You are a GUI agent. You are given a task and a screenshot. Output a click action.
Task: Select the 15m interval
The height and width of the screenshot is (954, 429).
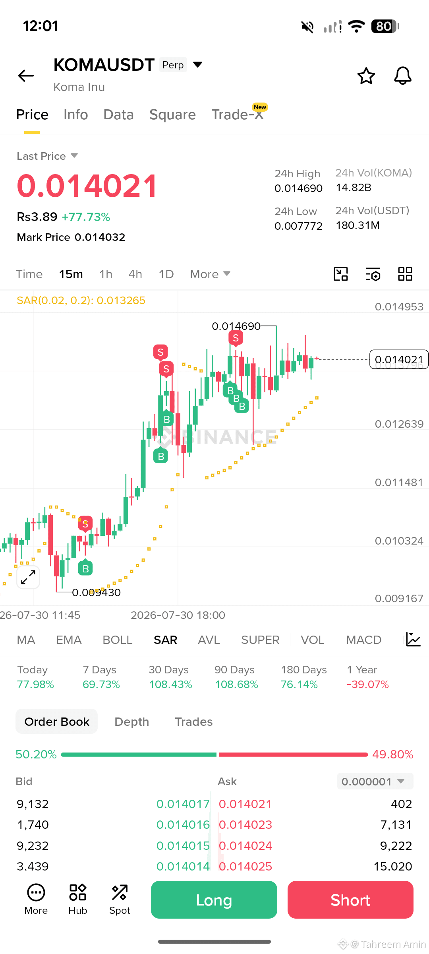[71, 274]
